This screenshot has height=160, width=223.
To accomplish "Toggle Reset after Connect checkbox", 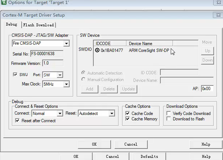I will click(x=17, y=121).
